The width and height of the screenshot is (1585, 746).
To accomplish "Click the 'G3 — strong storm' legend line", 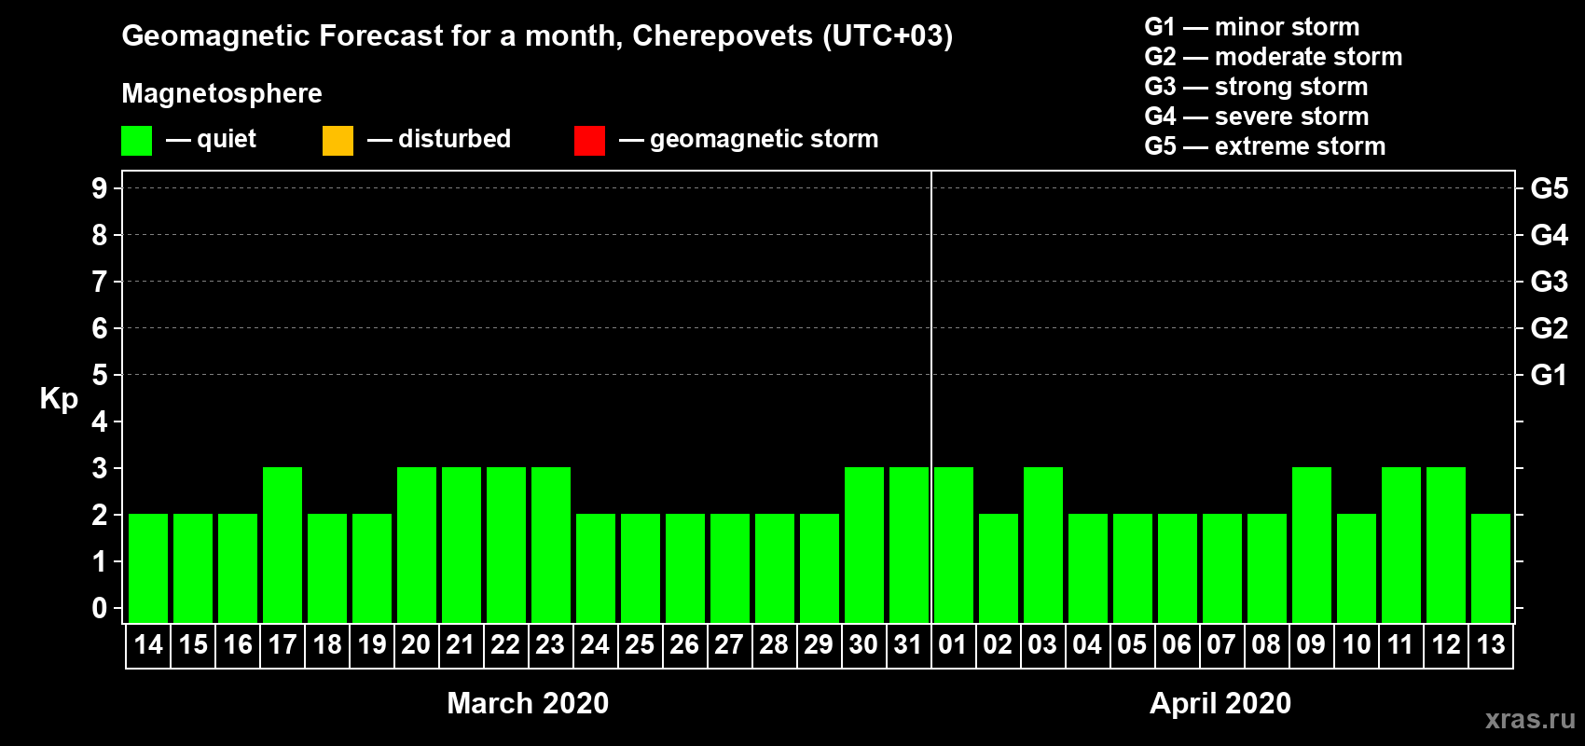I will (1257, 87).
